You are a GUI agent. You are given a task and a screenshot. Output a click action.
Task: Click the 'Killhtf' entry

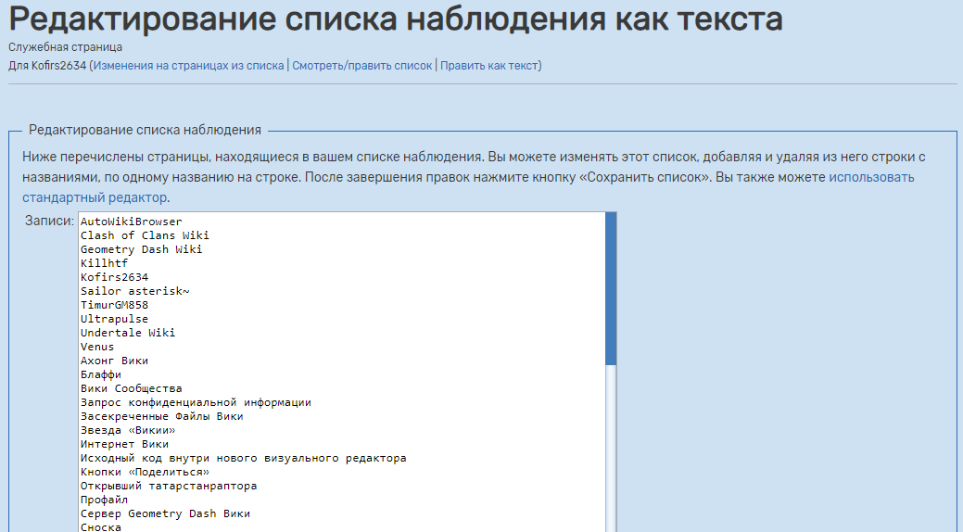pyautogui.click(x=105, y=263)
